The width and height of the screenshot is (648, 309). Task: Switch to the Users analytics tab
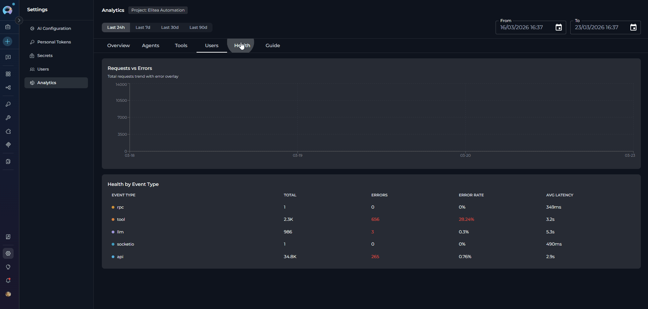tap(211, 45)
